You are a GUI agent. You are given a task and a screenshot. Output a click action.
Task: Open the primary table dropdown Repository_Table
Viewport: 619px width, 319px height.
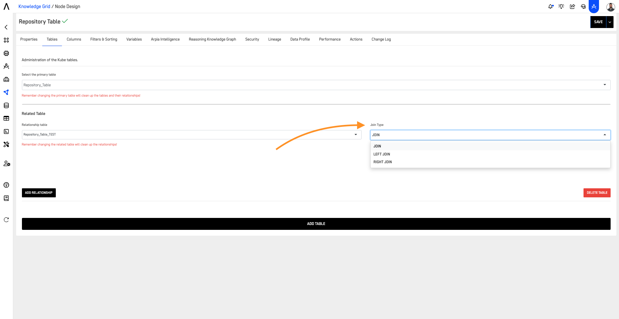click(316, 85)
